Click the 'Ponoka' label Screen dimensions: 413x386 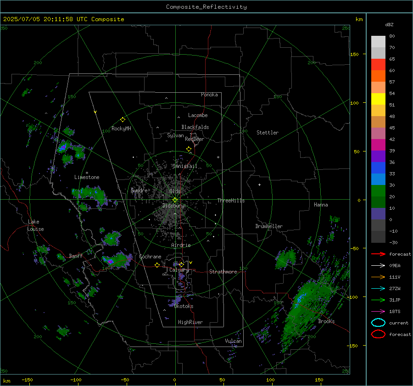209,95
